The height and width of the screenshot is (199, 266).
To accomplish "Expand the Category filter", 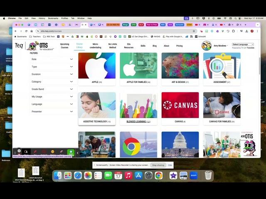I will pyautogui.click(x=52, y=82).
